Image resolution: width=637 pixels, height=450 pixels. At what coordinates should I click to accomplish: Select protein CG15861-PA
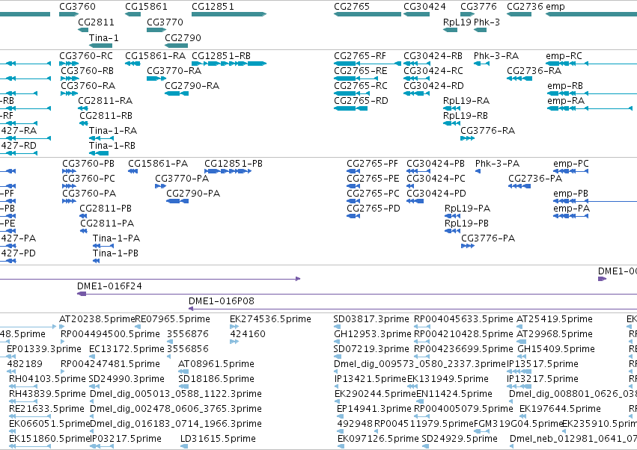(x=132, y=171)
